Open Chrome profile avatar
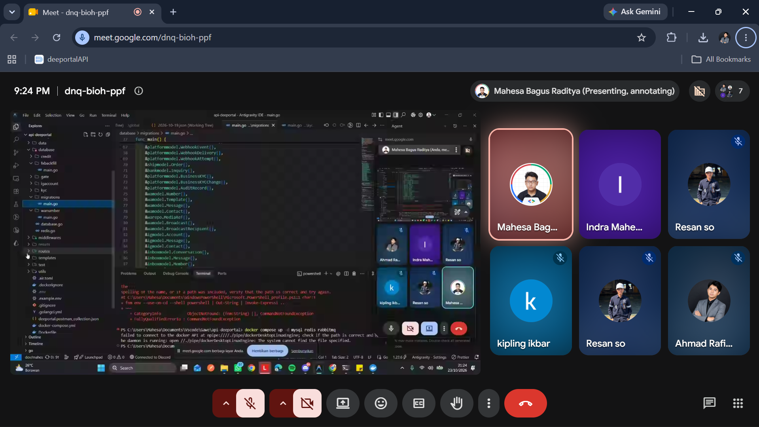Viewport: 759px width, 427px height. click(725, 38)
